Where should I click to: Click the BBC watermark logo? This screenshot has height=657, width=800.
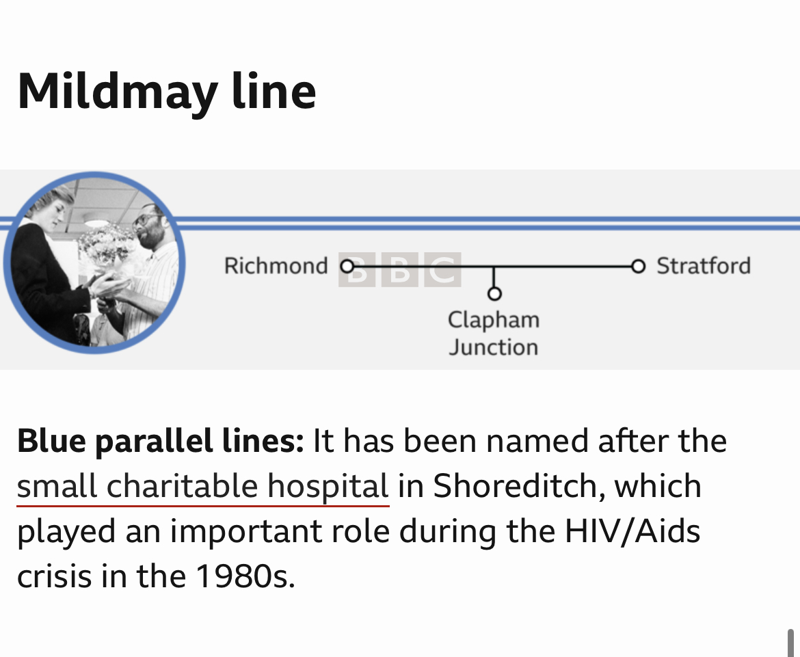[400, 270]
